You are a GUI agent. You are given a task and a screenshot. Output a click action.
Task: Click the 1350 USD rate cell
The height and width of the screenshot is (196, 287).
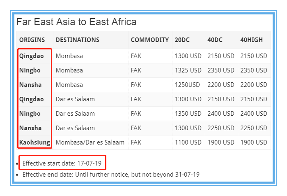tap(188, 114)
